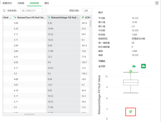Click cell value 6.85

point(16,62)
